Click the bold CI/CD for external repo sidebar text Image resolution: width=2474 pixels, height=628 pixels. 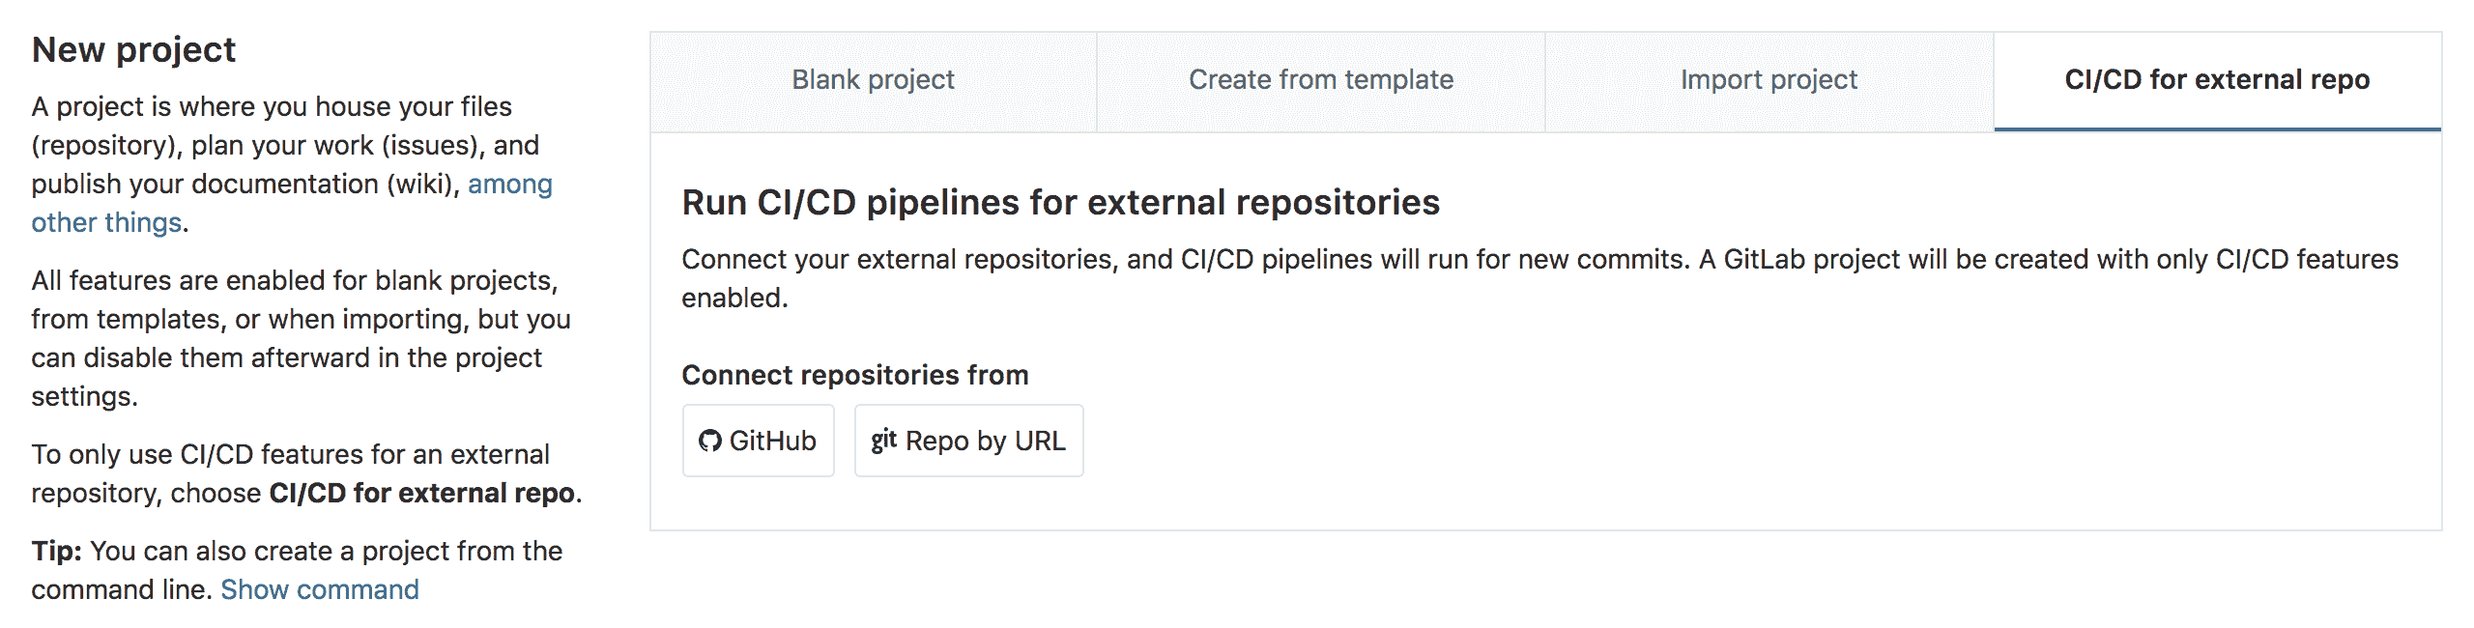[423, 493]
